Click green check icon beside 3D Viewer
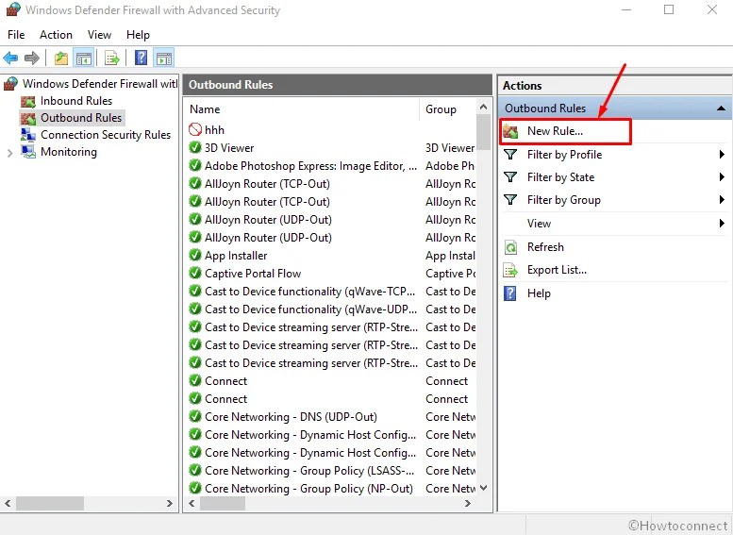 click(195, 147)
